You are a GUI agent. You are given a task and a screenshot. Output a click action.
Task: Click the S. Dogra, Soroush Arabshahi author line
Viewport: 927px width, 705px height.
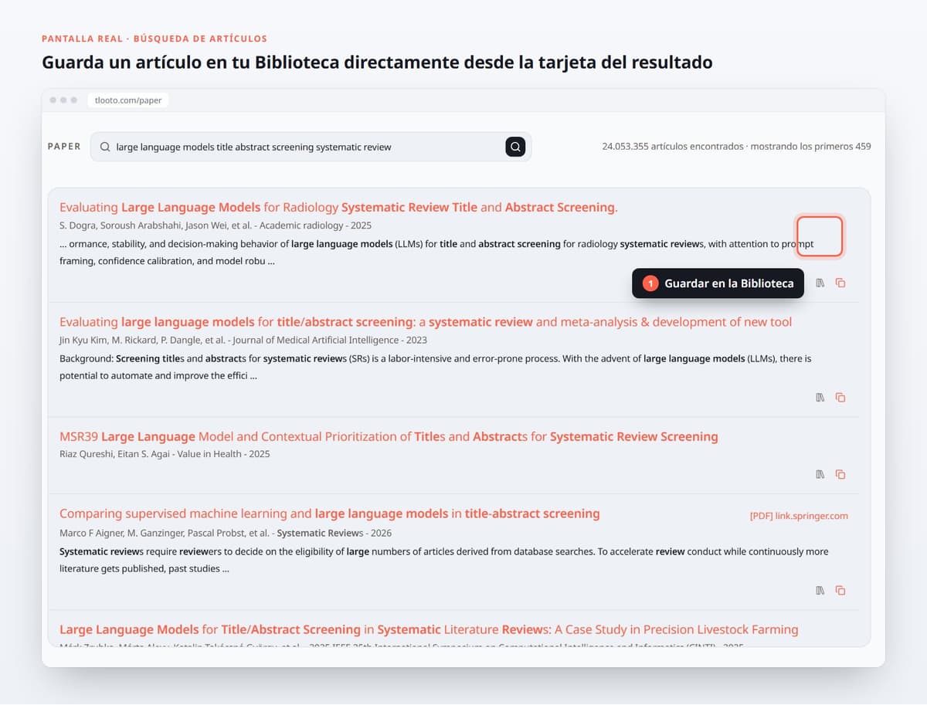pyautogui.click(x=216, y=225)
